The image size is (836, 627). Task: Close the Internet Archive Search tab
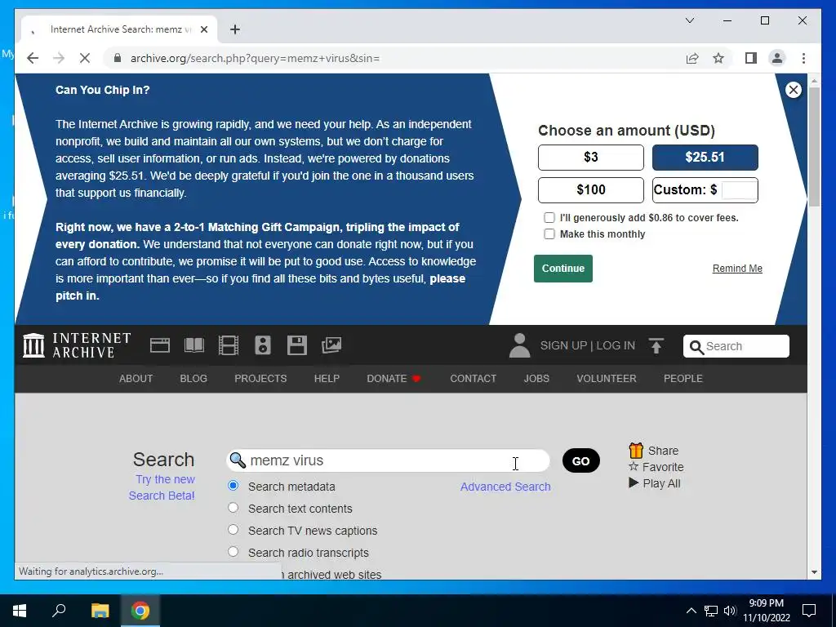coord(203,29)
